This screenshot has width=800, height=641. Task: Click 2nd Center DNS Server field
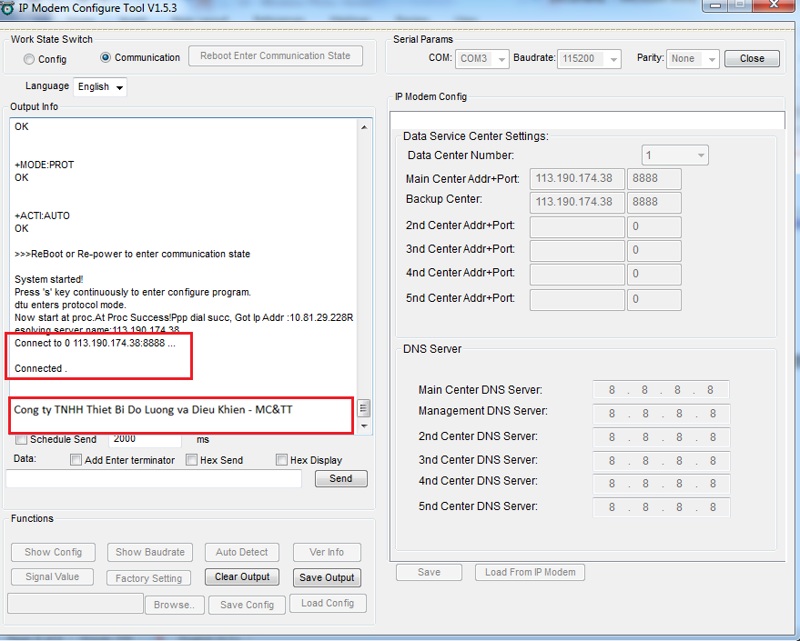pyautogui.click(x=661, y=437)
